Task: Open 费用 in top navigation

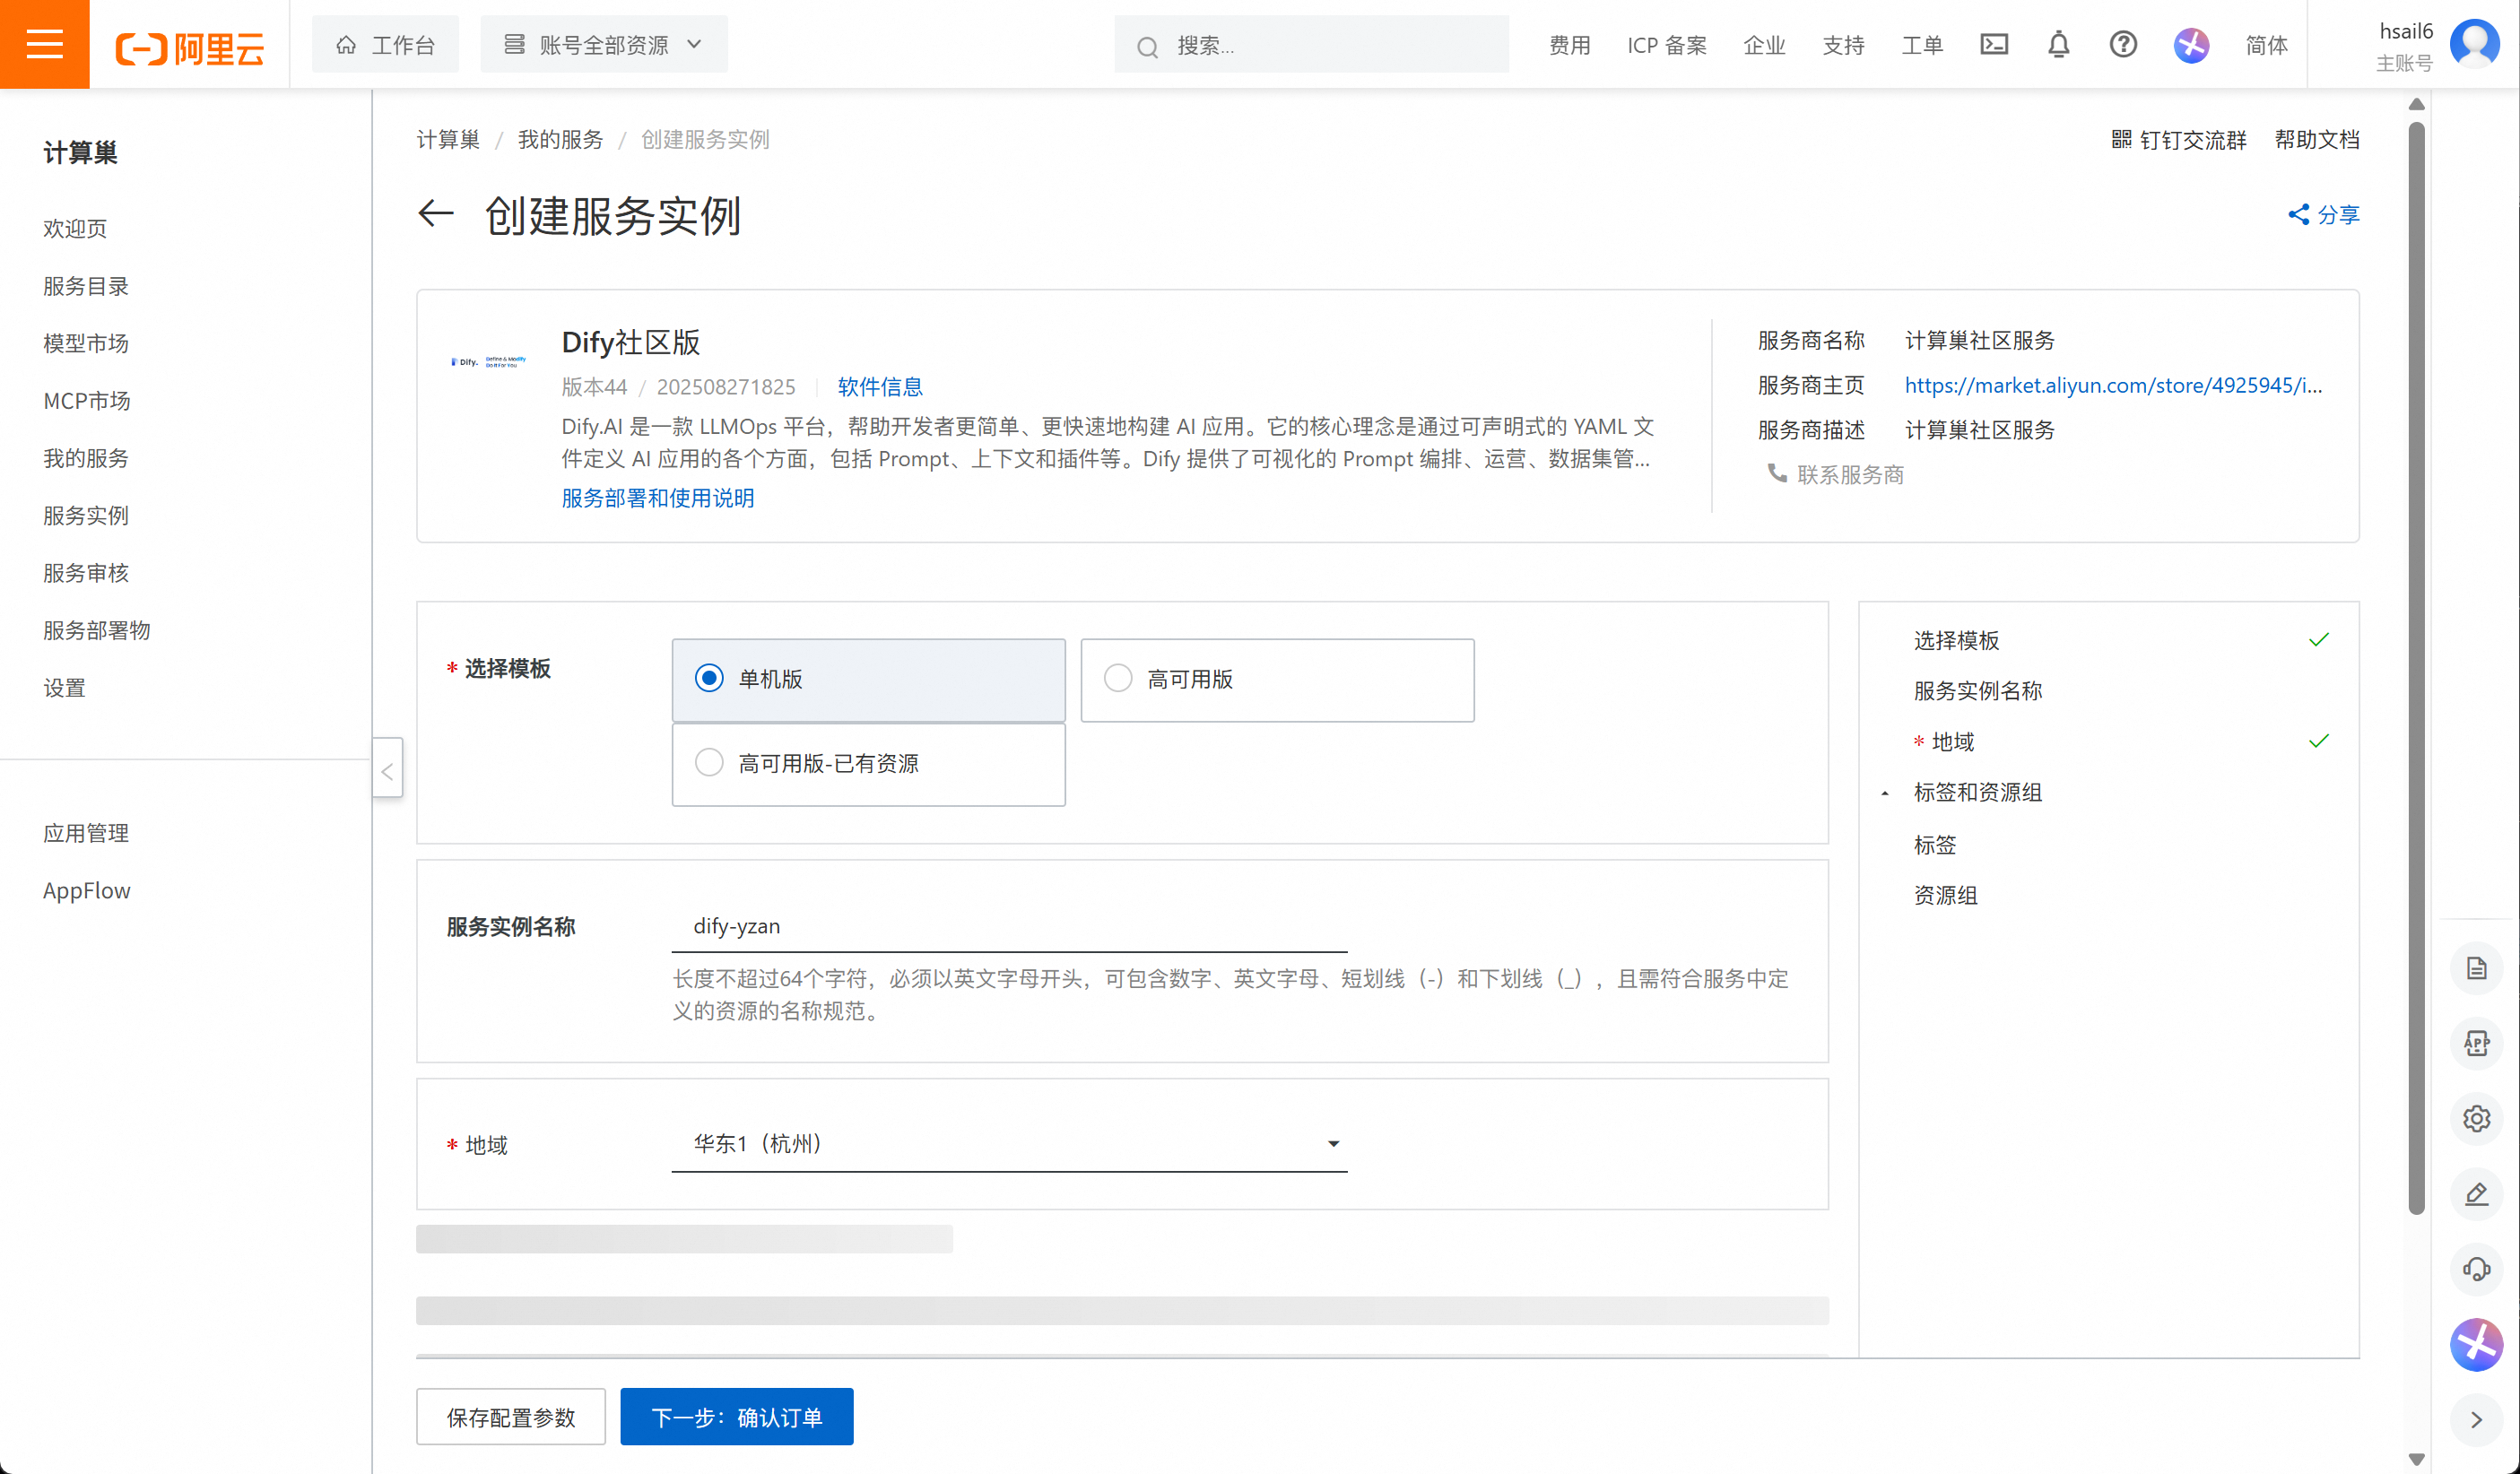Action: (x=1569, y=45)
